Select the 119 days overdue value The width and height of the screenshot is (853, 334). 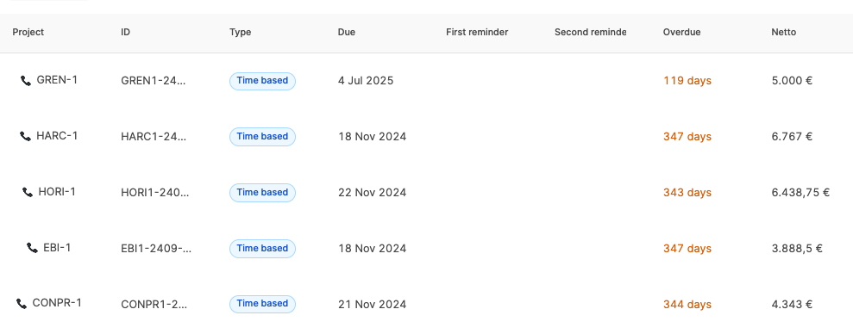(687, 81)
